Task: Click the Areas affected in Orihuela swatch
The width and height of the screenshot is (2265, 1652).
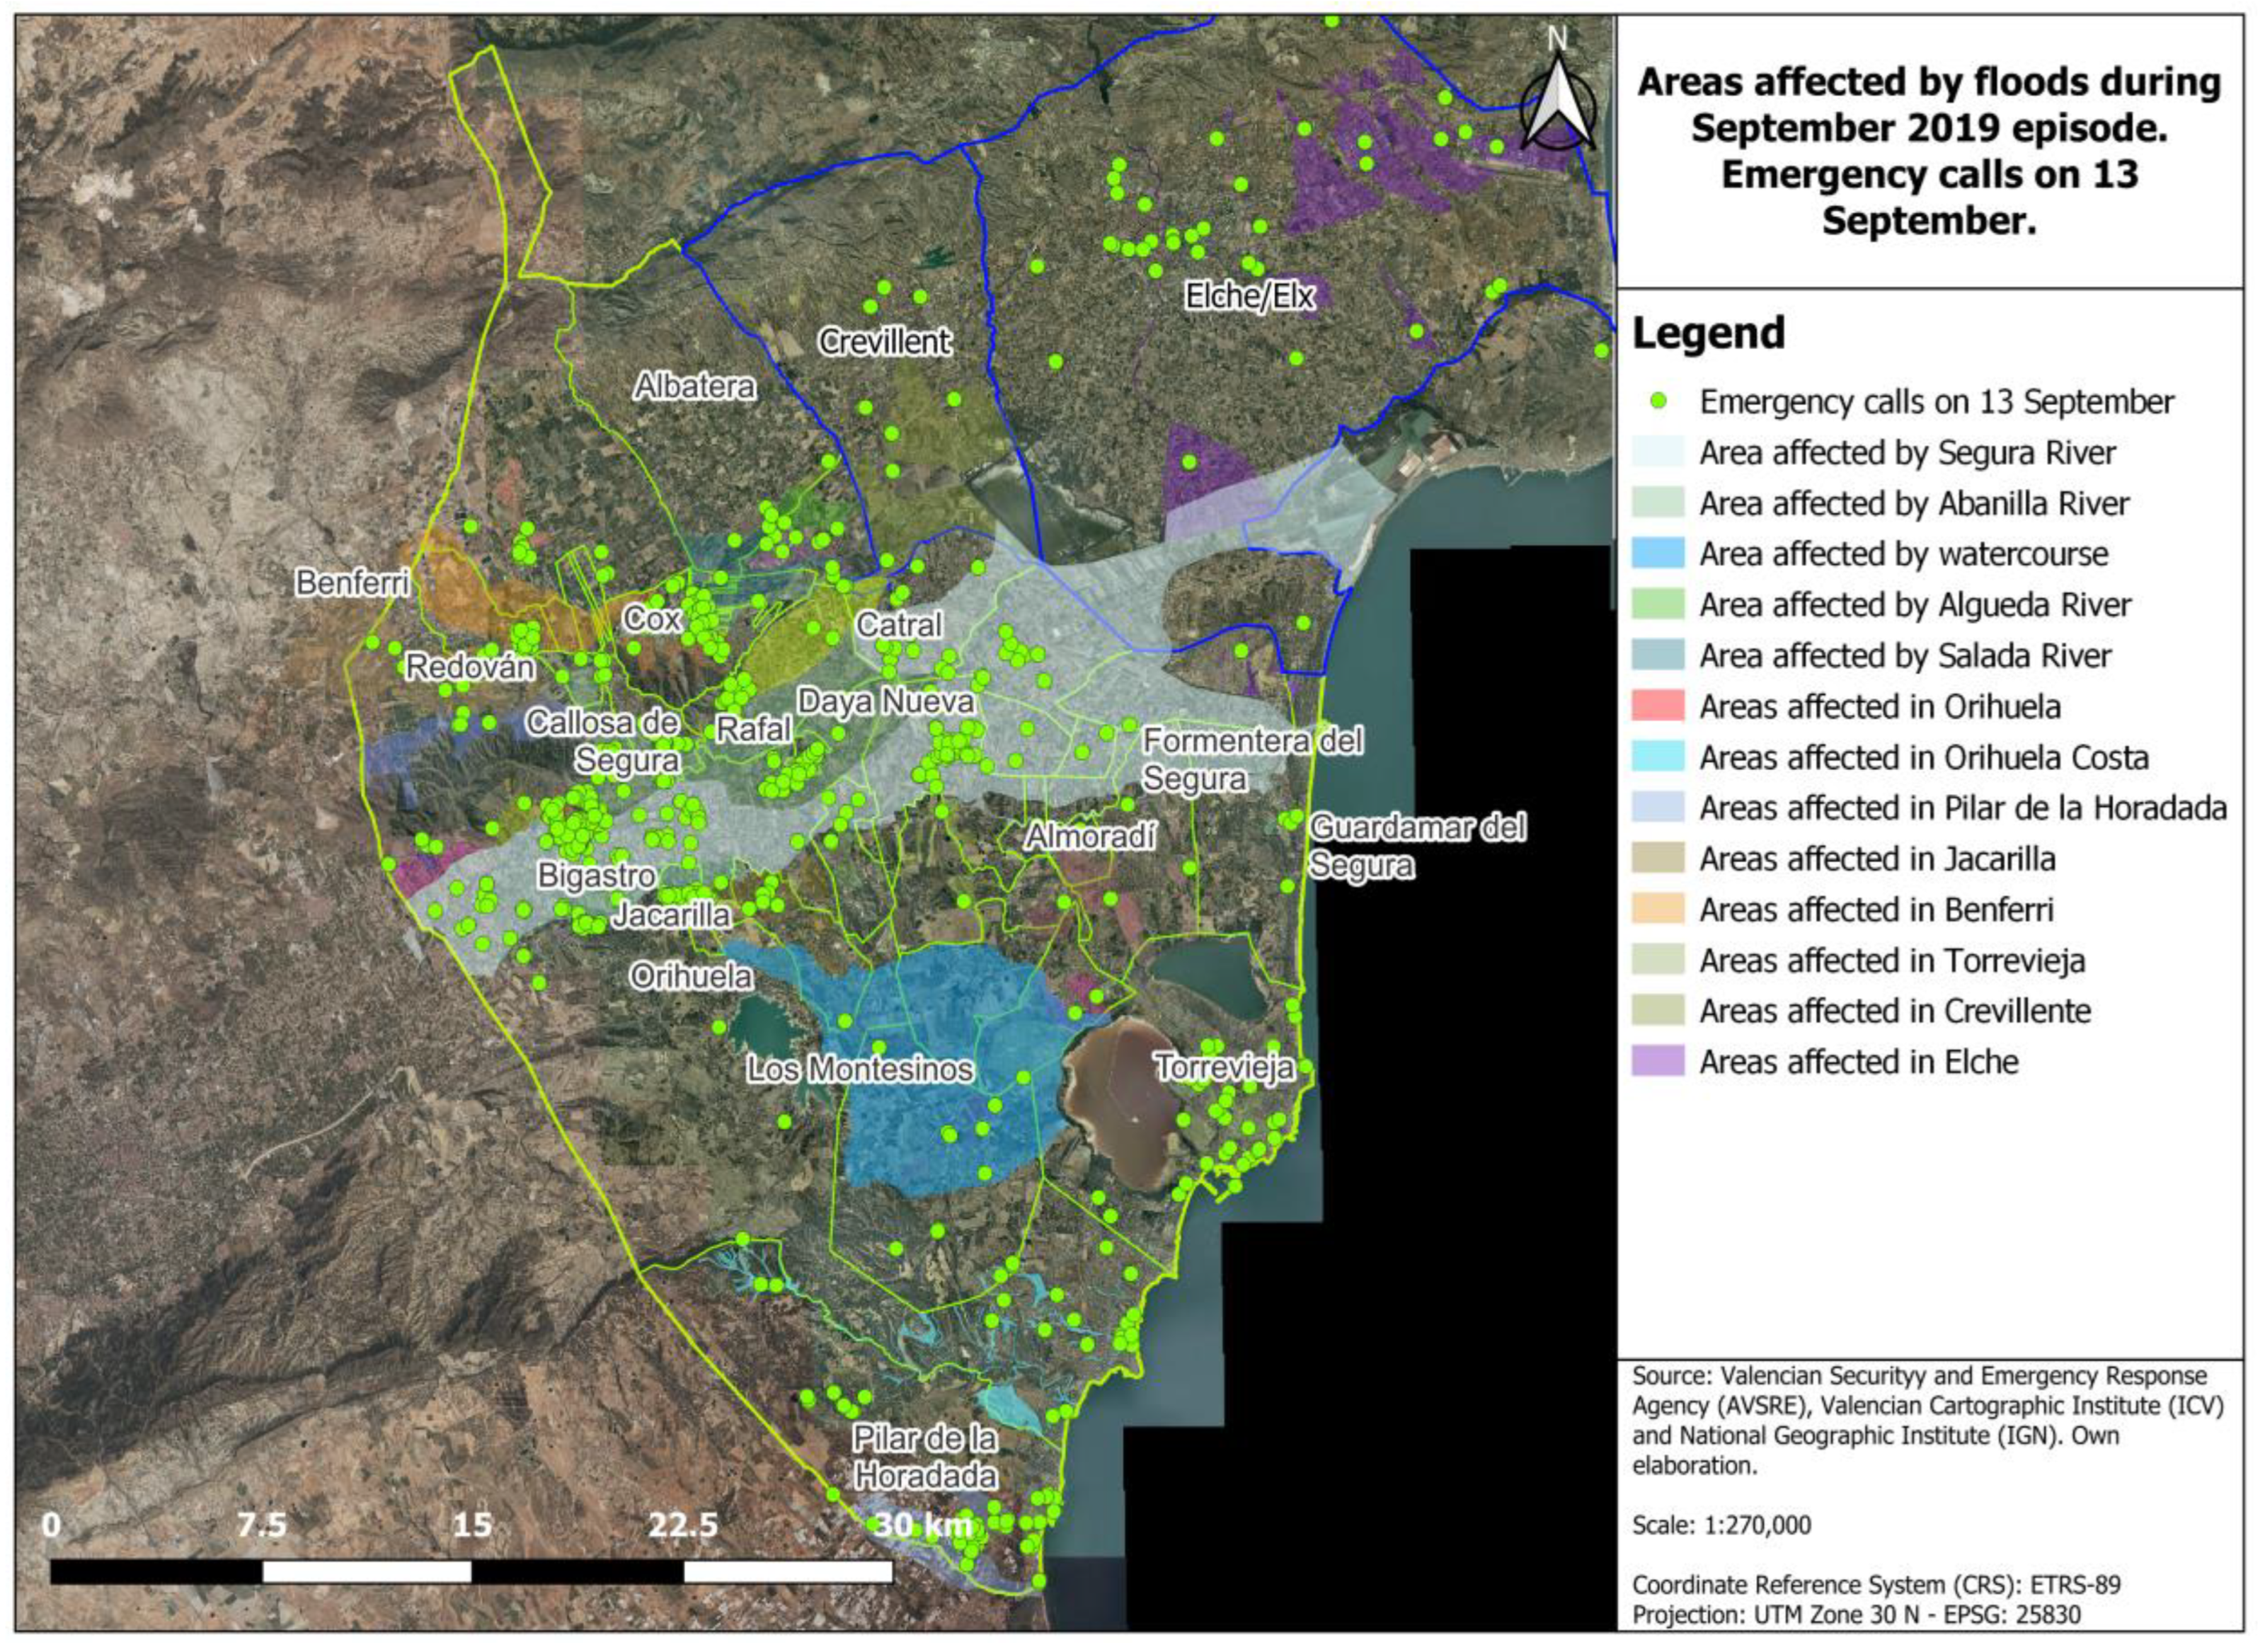Action: coord(1658,706)
